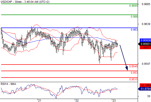This screenshot has height=102, width=151.
Task: Select the black 0.95931 current price tag
Action: click(145, 44)
